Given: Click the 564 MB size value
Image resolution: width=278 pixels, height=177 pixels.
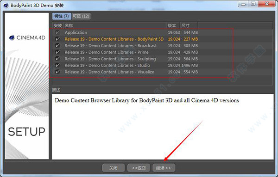Looking at the screenshot, I should click(190, 59).
